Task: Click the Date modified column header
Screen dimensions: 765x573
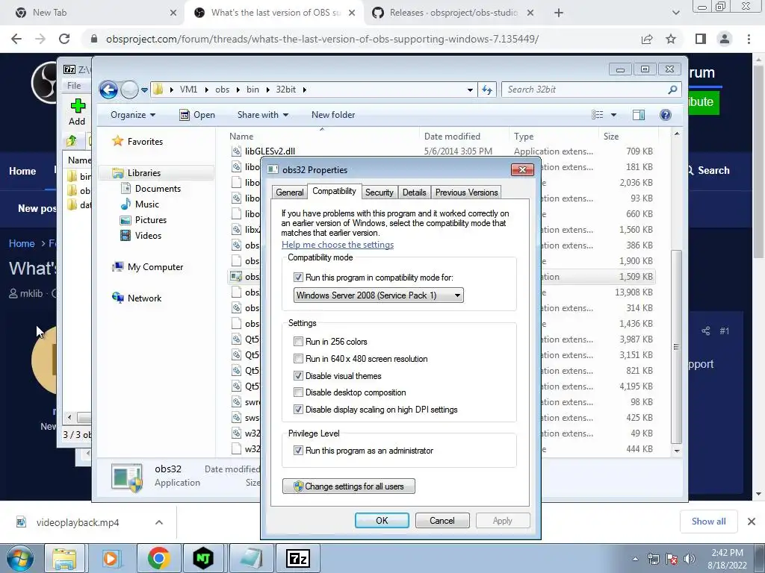Action: [452, 137]
